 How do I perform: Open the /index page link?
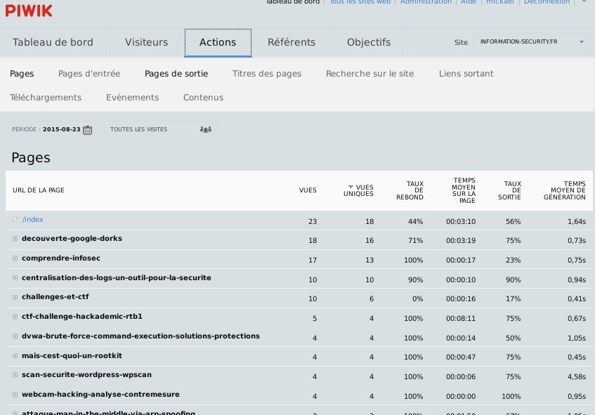coord(33,220)
